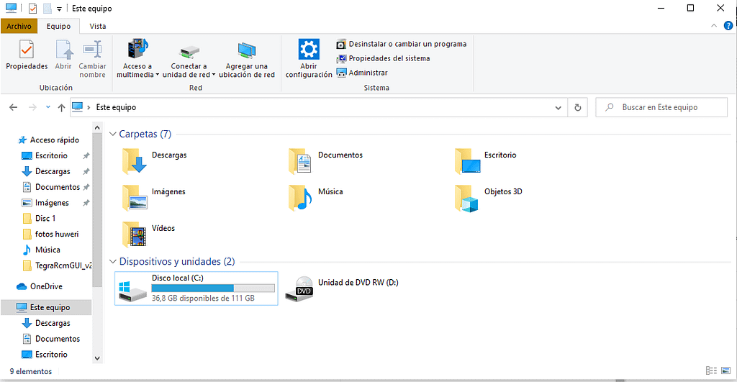Open the Archivo menu tab
Image resolution: width=737 pixels, height=382 pixels.
point(19,27)
